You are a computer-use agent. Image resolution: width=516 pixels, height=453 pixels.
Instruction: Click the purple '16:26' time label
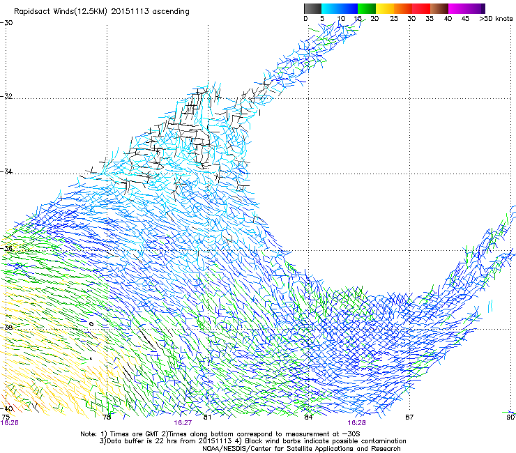(x=10, y=423)
